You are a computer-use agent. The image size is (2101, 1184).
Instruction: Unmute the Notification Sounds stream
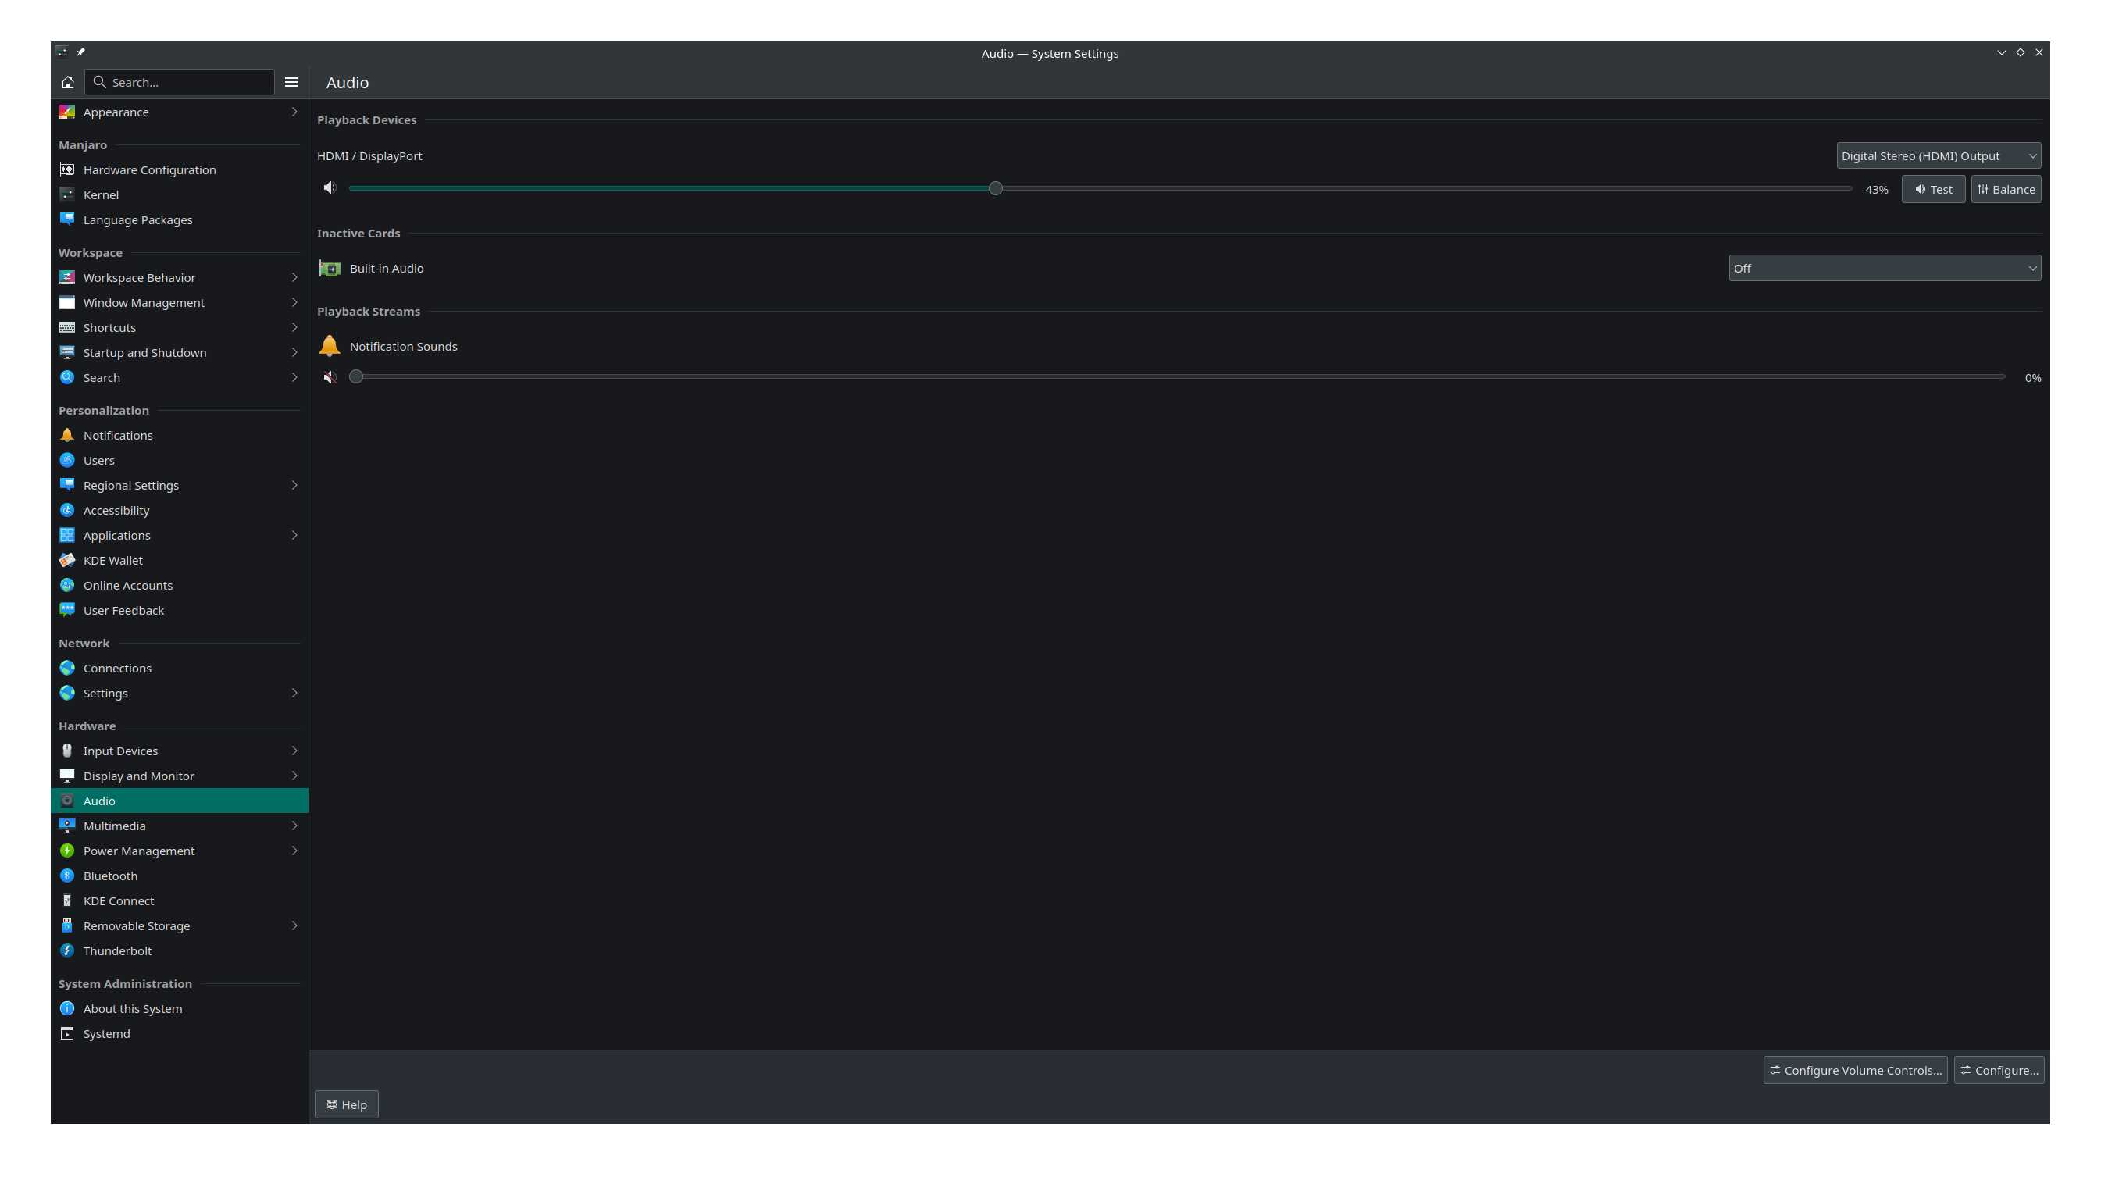click(x=330, y=377)
